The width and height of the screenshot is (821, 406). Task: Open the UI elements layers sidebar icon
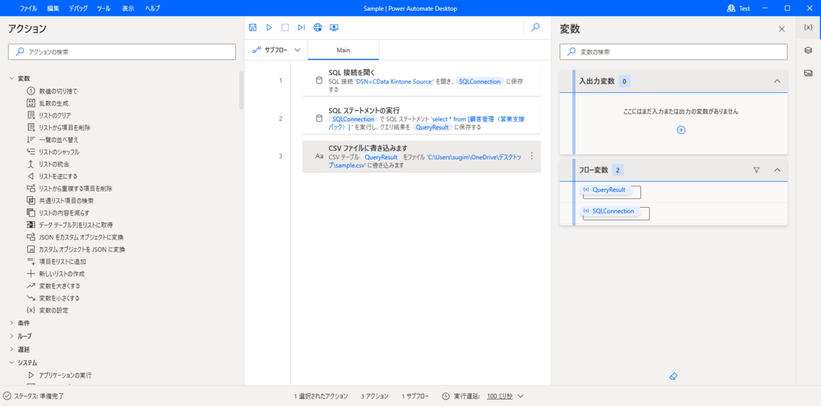[808, 50]
